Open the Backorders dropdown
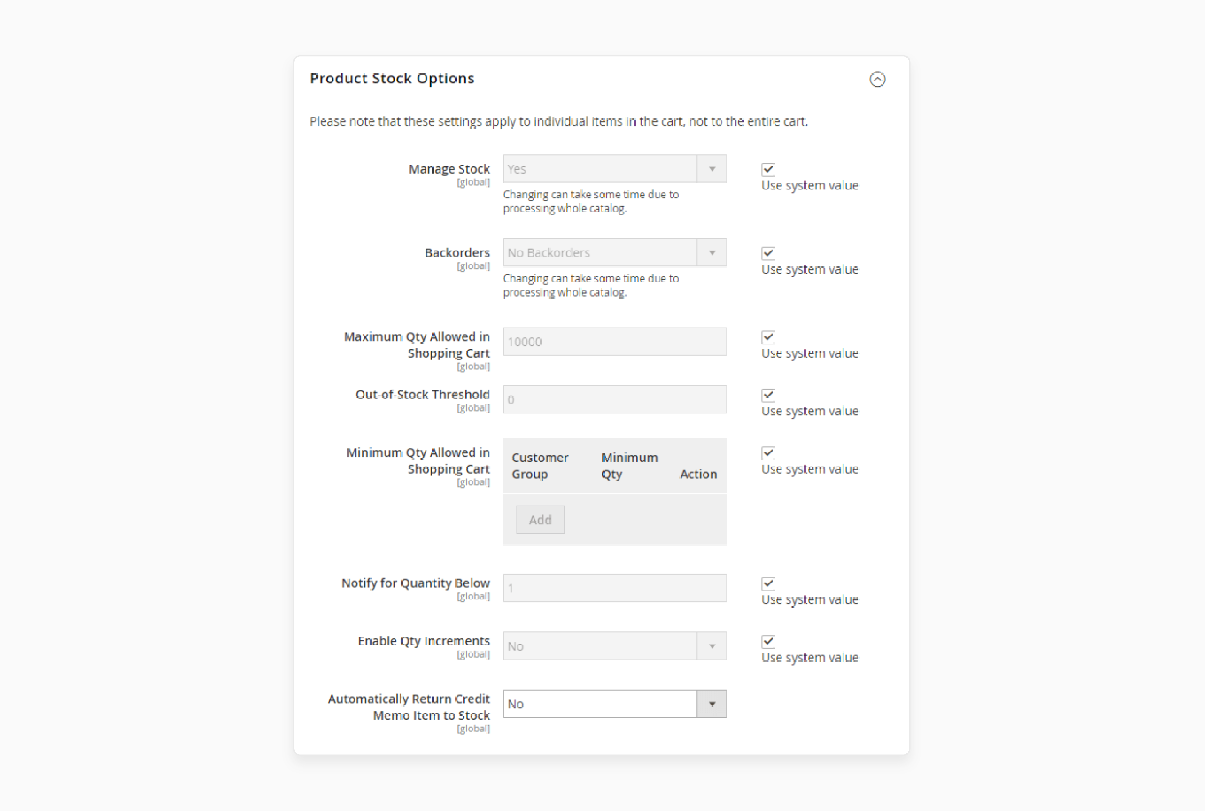 tap(615, 252)
